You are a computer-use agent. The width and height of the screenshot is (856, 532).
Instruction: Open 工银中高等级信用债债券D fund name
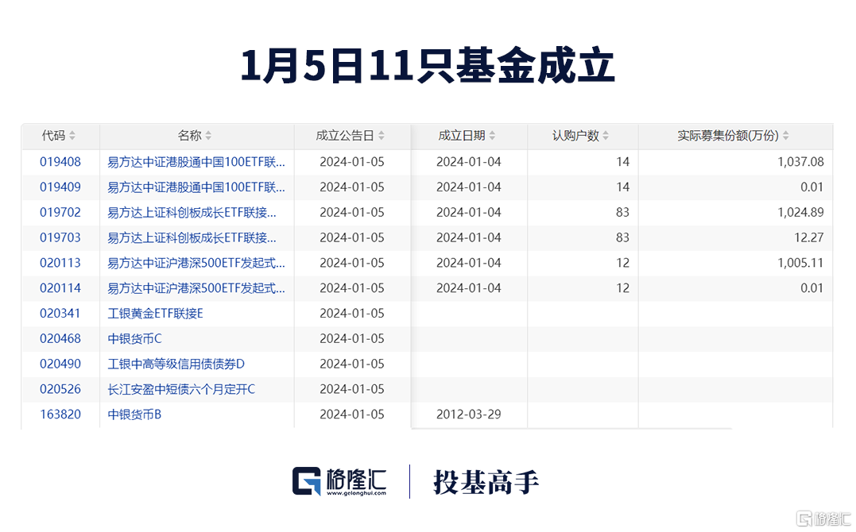pyautogui.click(x=176, y=364)
